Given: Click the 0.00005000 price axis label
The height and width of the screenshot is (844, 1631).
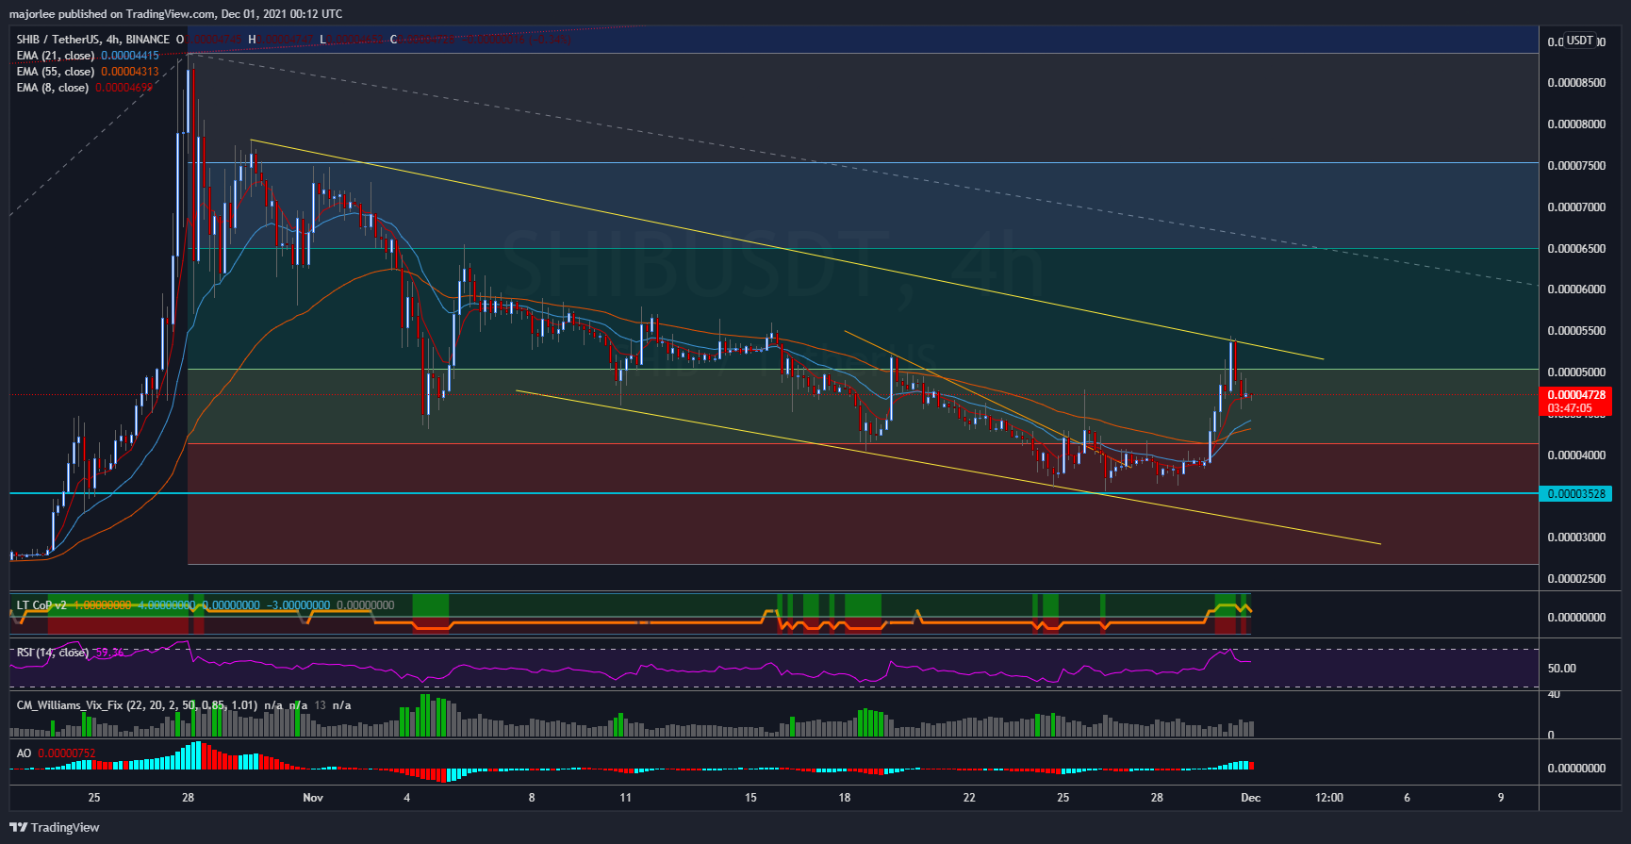Looking at the screenshot, I should (x=1576, y=372).
